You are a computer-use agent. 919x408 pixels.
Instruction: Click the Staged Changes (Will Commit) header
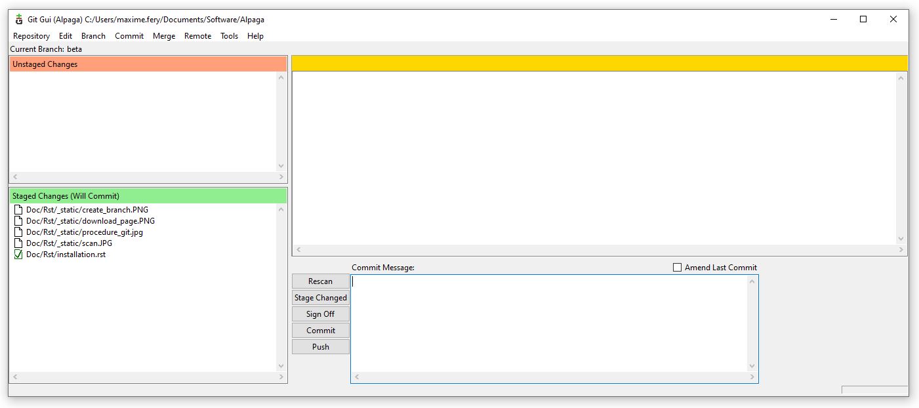[148, 196]
